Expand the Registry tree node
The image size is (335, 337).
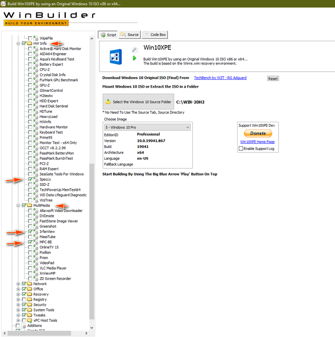[18, 300]
